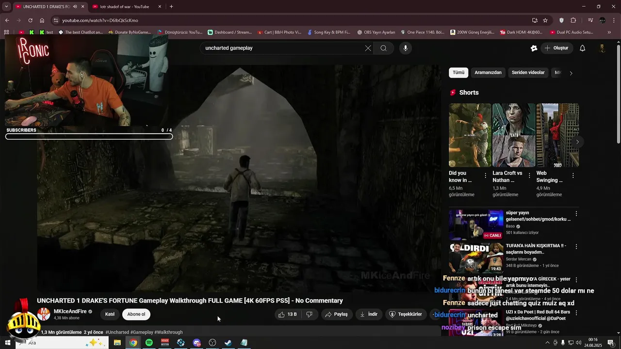Screen dimensions: 621x349
Task: Share the video via Paylaş
Action: (336, 314)
